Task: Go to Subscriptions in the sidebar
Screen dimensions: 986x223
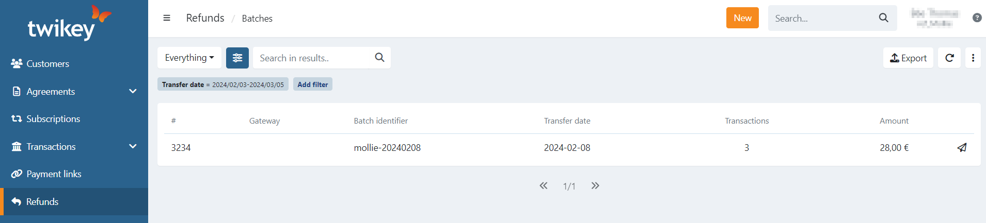Action: coord(53,119)
